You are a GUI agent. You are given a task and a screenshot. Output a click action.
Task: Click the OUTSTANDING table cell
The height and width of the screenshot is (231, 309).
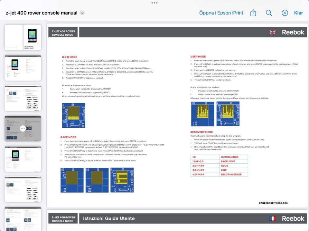click(x=234, y=157)
